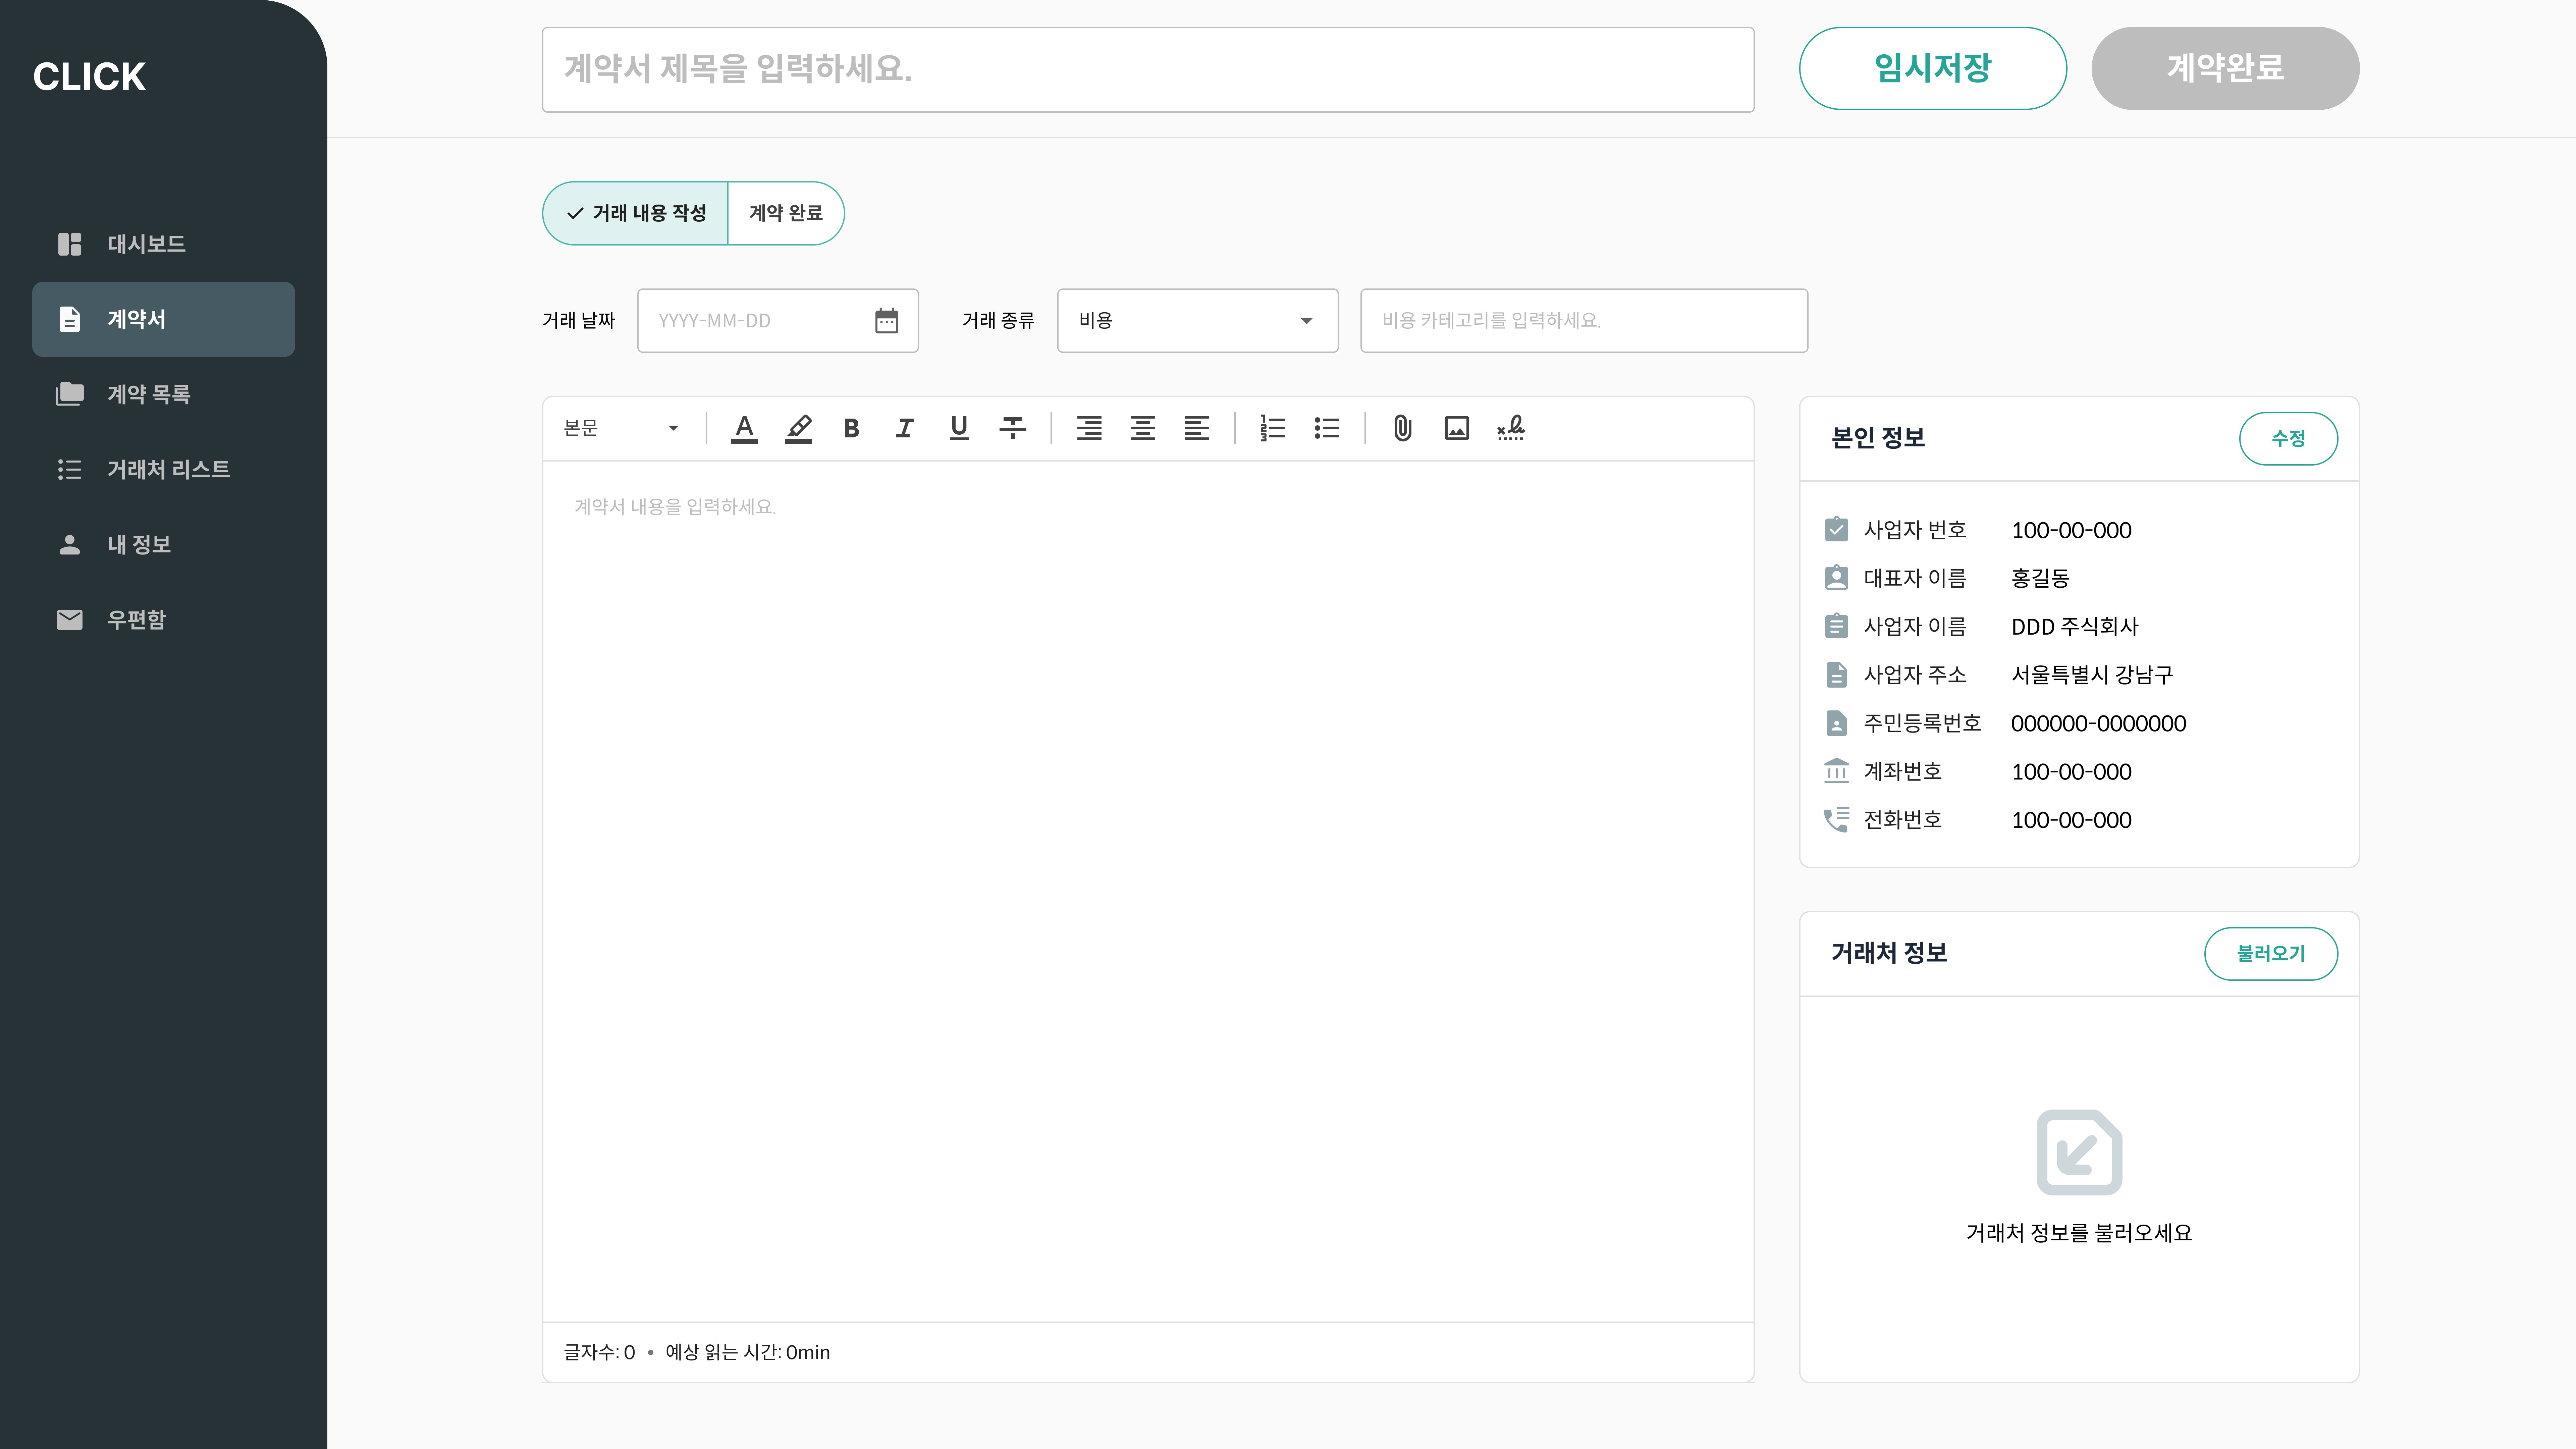Insert an image into the contract
Screen dimensions: 2576x1449
coord(1456,428)
